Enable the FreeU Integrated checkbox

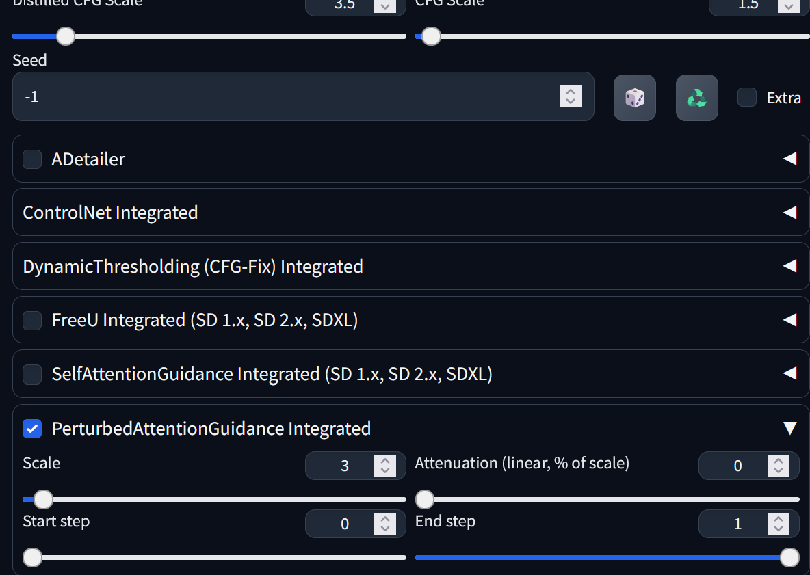(x=32, y=320)
